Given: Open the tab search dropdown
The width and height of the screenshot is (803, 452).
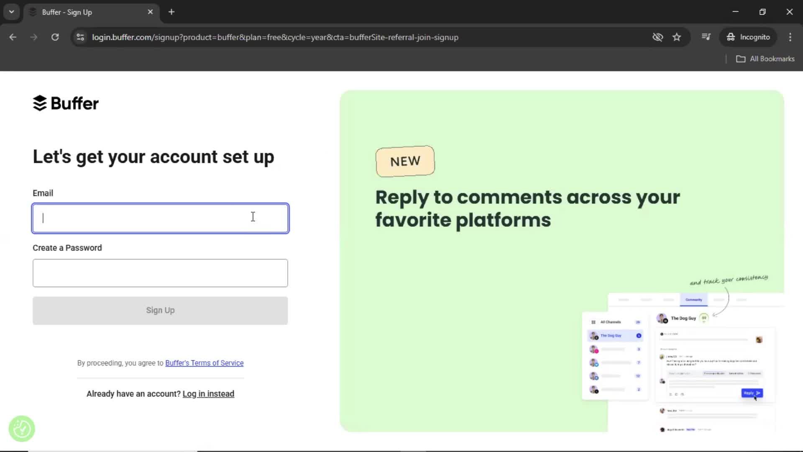Looking at the screenshot, I should (11, 12).
